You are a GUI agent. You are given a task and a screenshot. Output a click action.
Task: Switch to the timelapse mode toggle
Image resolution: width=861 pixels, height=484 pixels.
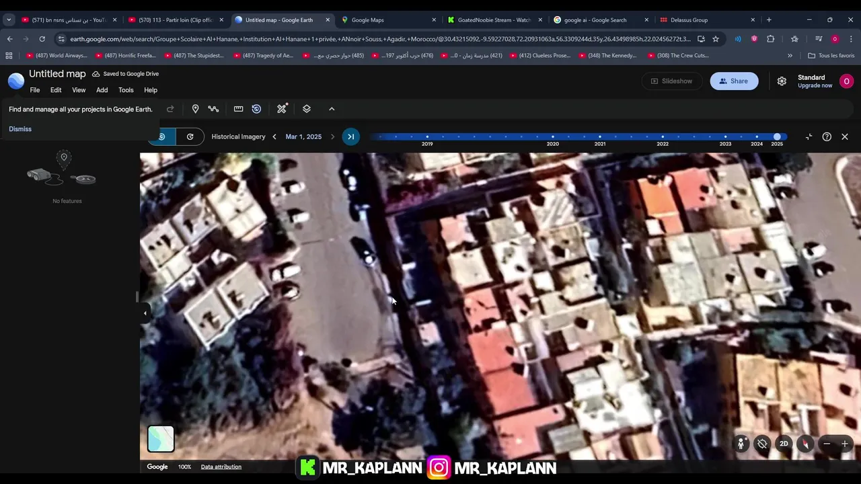[x=190, y=136]
